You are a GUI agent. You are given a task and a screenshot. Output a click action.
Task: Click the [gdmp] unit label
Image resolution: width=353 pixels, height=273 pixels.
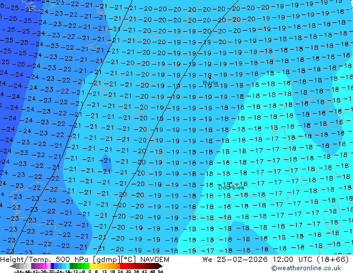coord(107,260)
